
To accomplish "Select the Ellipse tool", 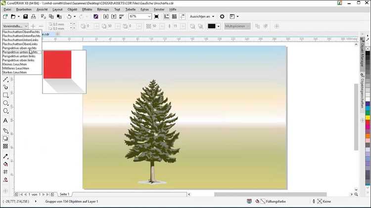I will click(5, 103).
